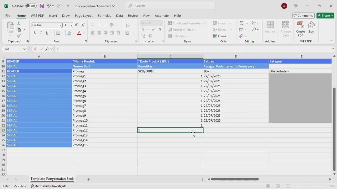Switch to the Insert tab
Viewport: 337px width, 189px height.
[53, 15]
